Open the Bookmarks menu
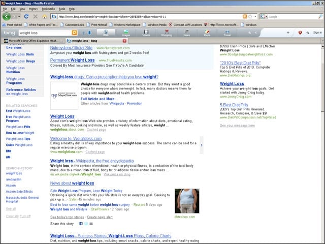 [48, 9]
